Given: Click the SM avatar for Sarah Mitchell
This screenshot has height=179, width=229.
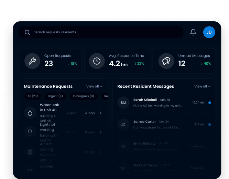Looking at the screenshot, I should [x=123, y=103].
